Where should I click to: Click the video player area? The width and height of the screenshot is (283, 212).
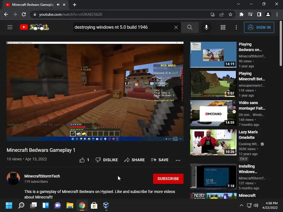(x=95, y=91)
